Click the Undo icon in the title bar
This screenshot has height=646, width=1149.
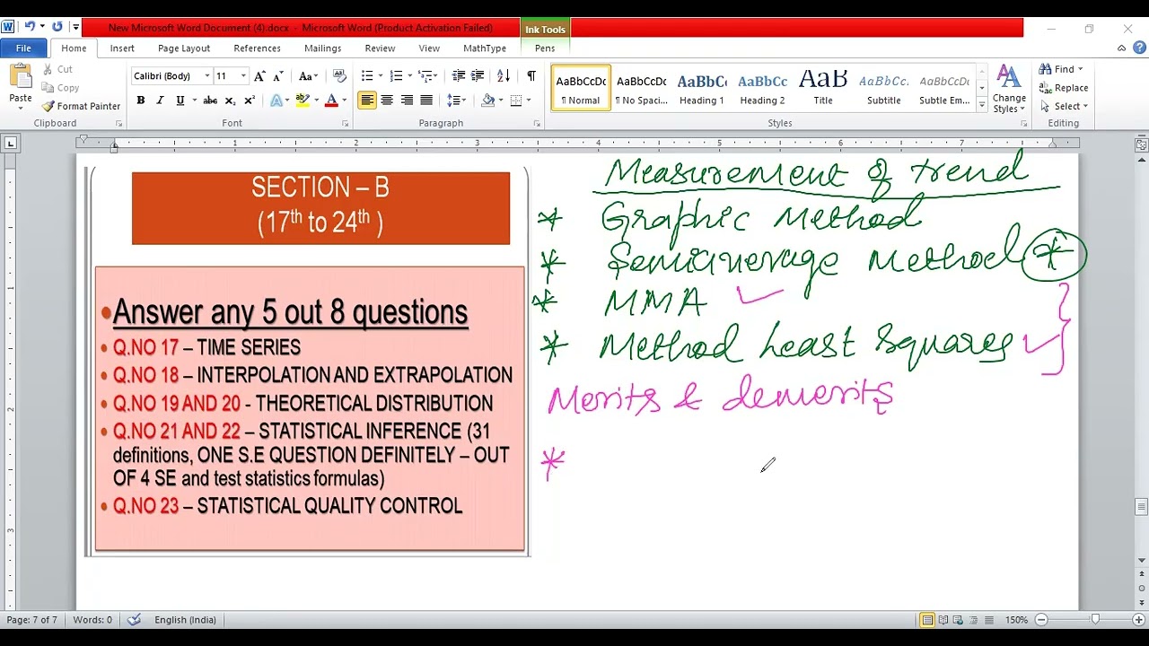pyautogui.click(x=30, y=27)
